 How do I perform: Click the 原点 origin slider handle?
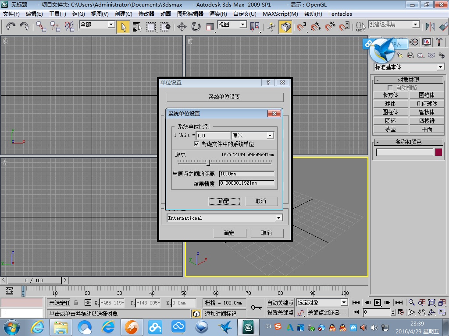click(x=208, y=162)
